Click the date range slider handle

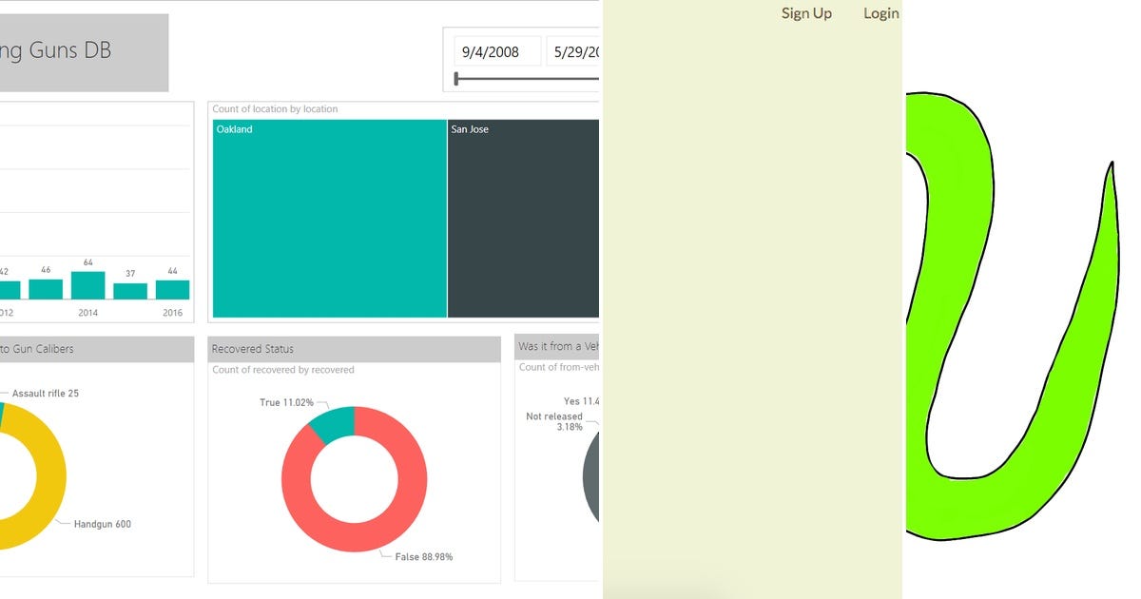456,79
